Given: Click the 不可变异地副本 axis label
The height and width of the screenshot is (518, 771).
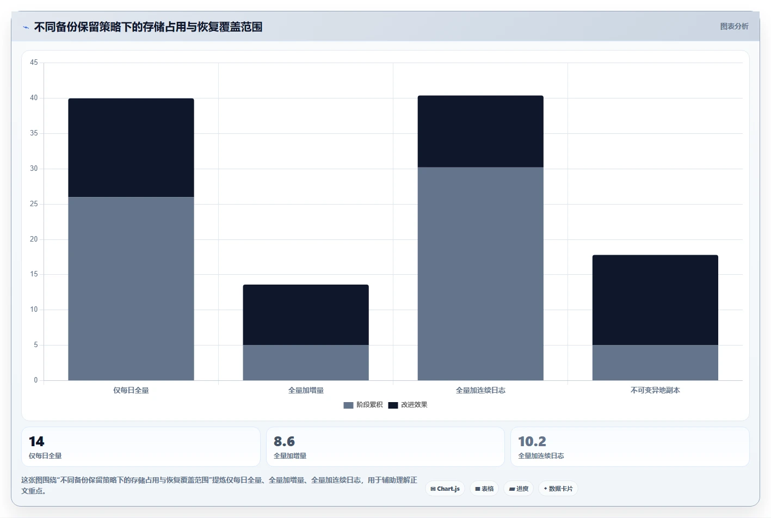Looking at the screenshot, I should (655, 390).
